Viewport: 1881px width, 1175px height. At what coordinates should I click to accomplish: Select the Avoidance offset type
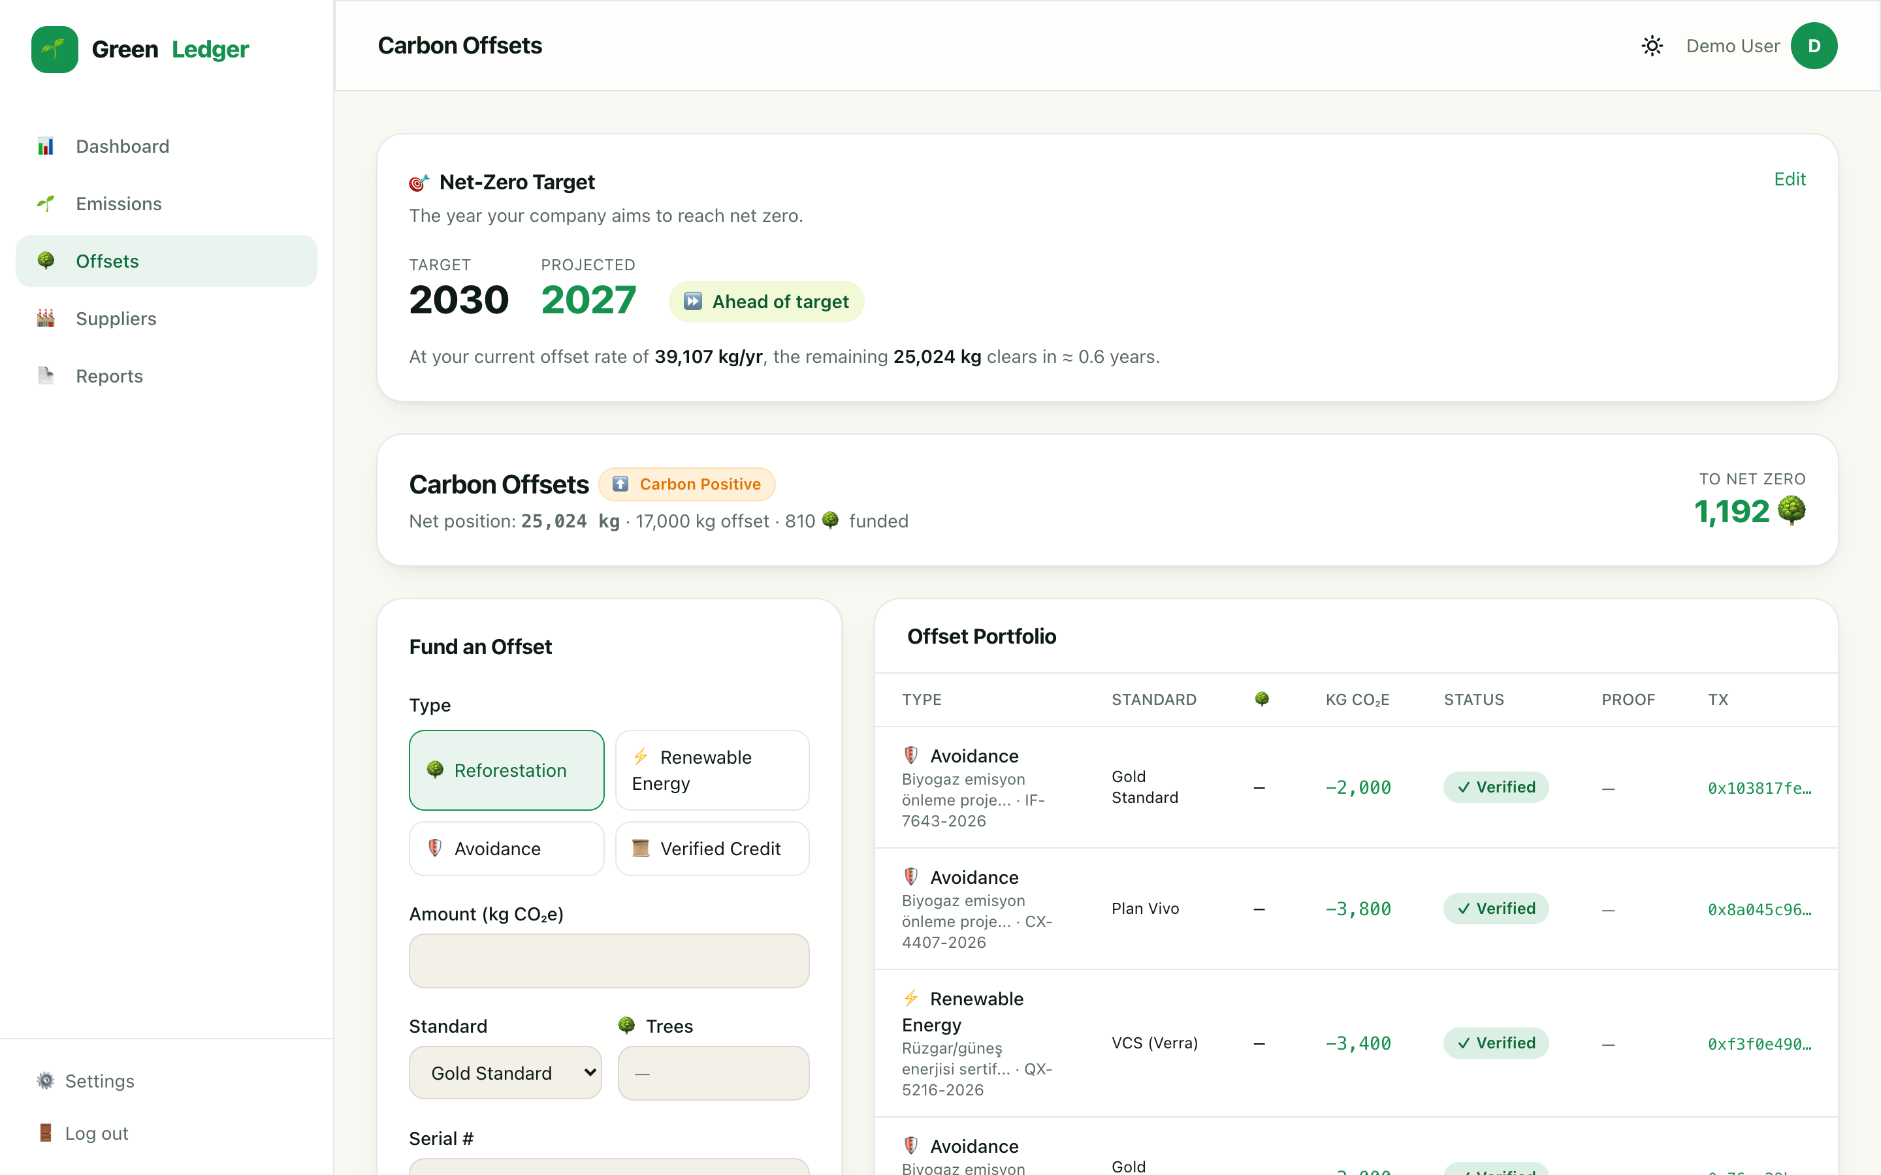click(507, 849)
